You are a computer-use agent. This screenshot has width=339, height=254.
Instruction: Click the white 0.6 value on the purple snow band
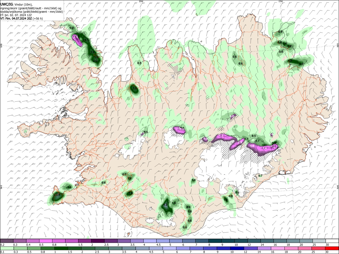[x=252, y=146]
